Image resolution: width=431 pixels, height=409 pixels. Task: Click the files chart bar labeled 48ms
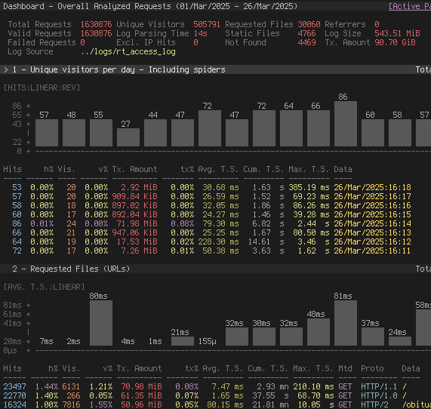click(x=319, y=332)
